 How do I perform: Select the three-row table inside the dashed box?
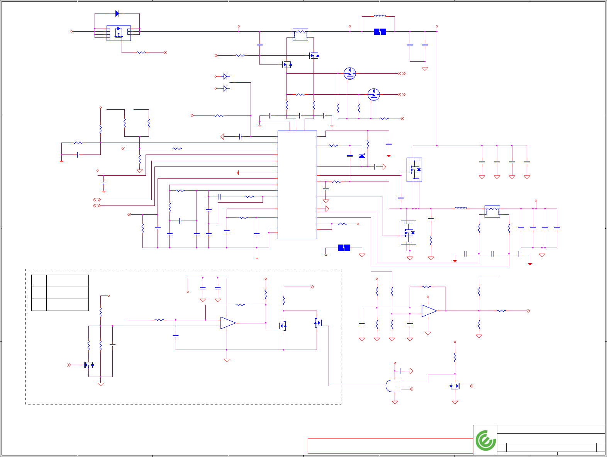pyautogui.click(x=60, y=293)
